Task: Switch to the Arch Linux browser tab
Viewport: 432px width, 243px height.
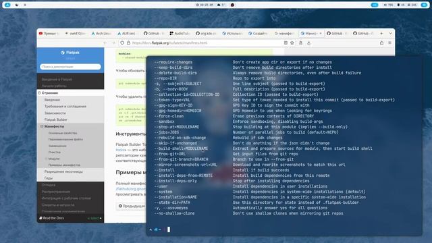Action: click(x=101, y=33)
